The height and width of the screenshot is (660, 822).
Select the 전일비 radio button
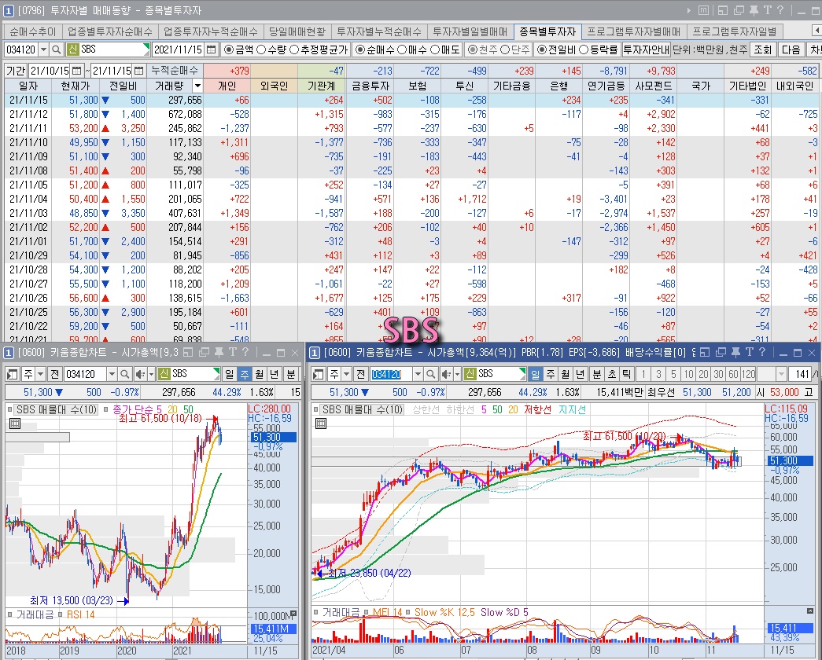(542, 49)
